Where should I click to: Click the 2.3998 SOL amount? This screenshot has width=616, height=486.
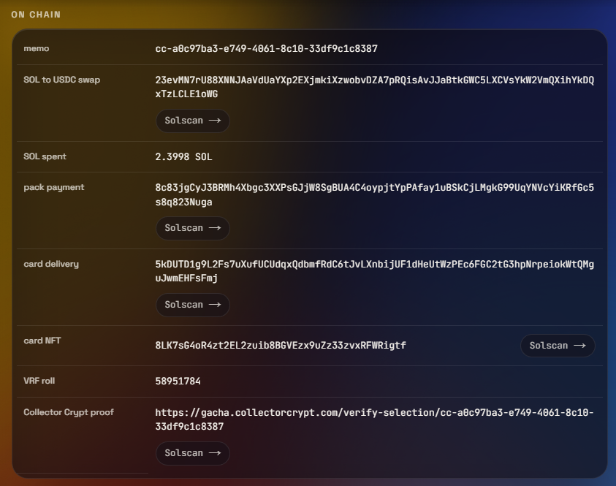(x=183, y=156)
